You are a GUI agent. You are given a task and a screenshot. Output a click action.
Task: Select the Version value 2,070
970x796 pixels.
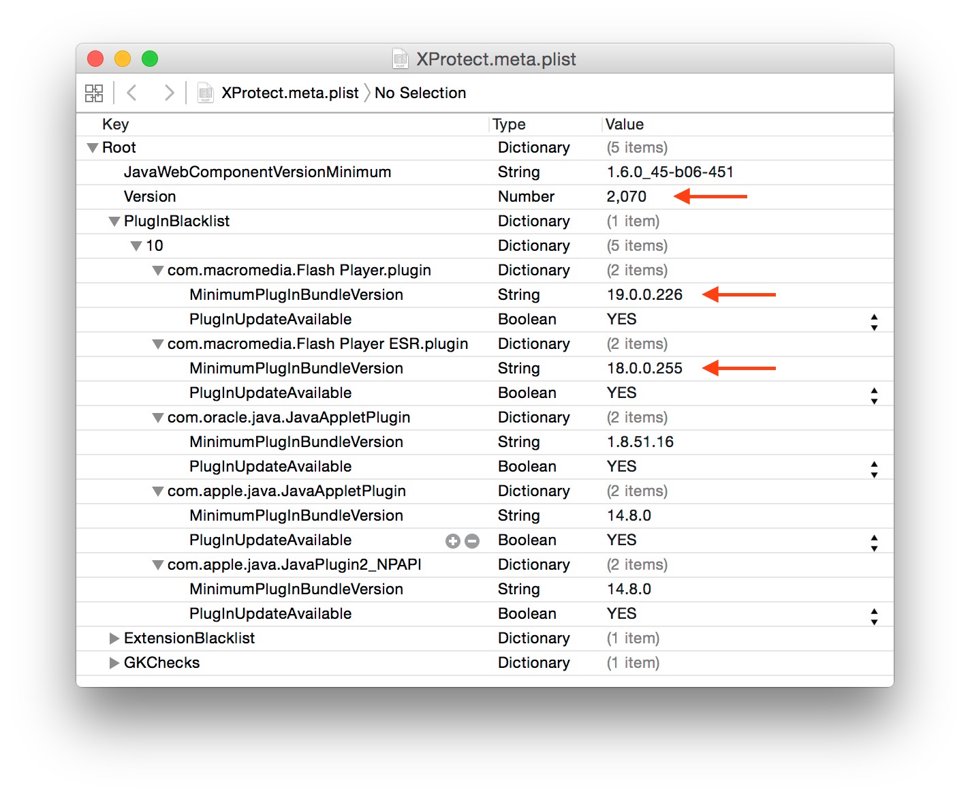point(627,197)
